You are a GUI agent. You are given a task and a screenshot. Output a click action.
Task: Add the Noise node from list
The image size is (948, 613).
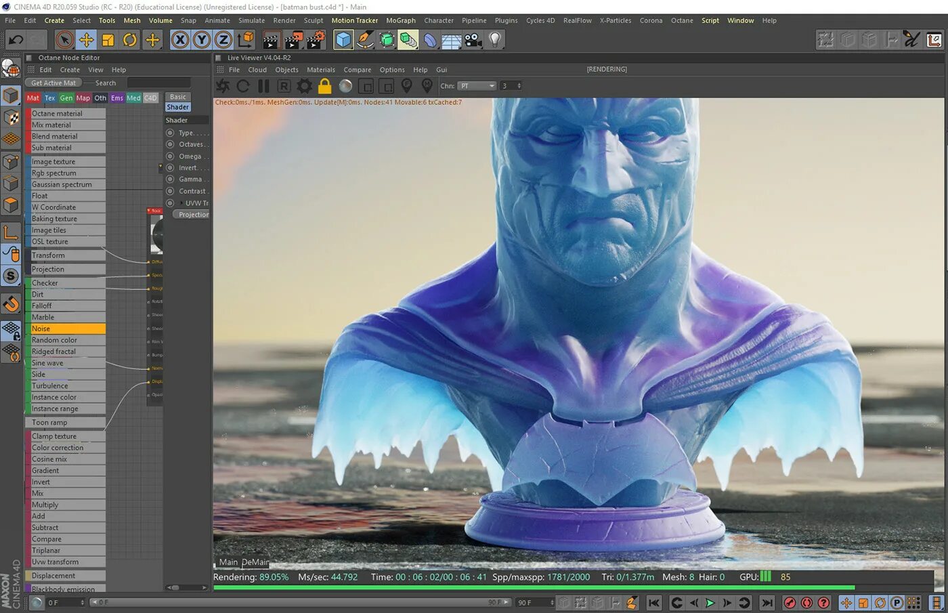[66, 329]
